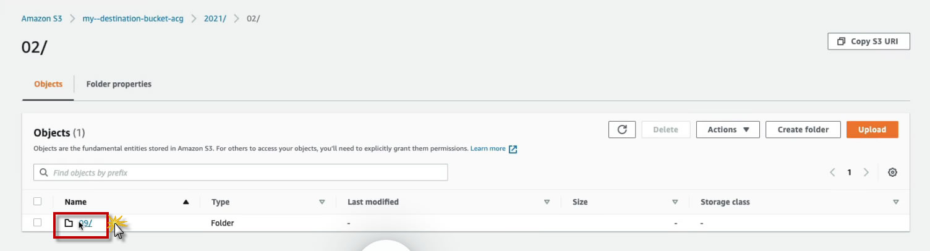The image size is (930, 251).
Task: Open the table preferences gear icon
Action: (892, 172)
